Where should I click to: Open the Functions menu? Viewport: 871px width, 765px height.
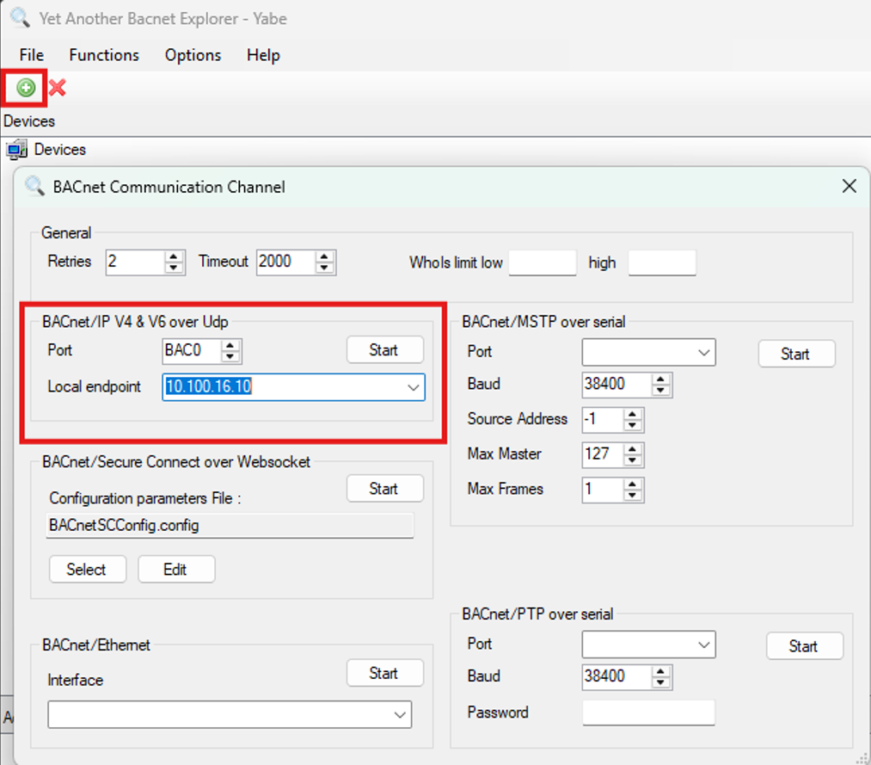click(104, 55)
